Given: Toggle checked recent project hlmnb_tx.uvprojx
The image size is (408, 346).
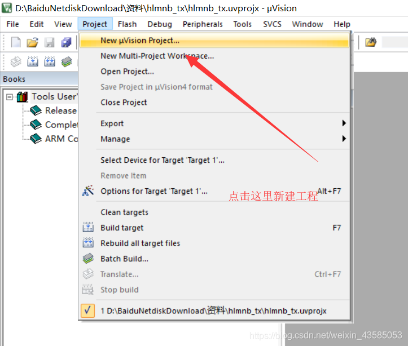Looking at the screenshot, I should [x=87, y=310].
